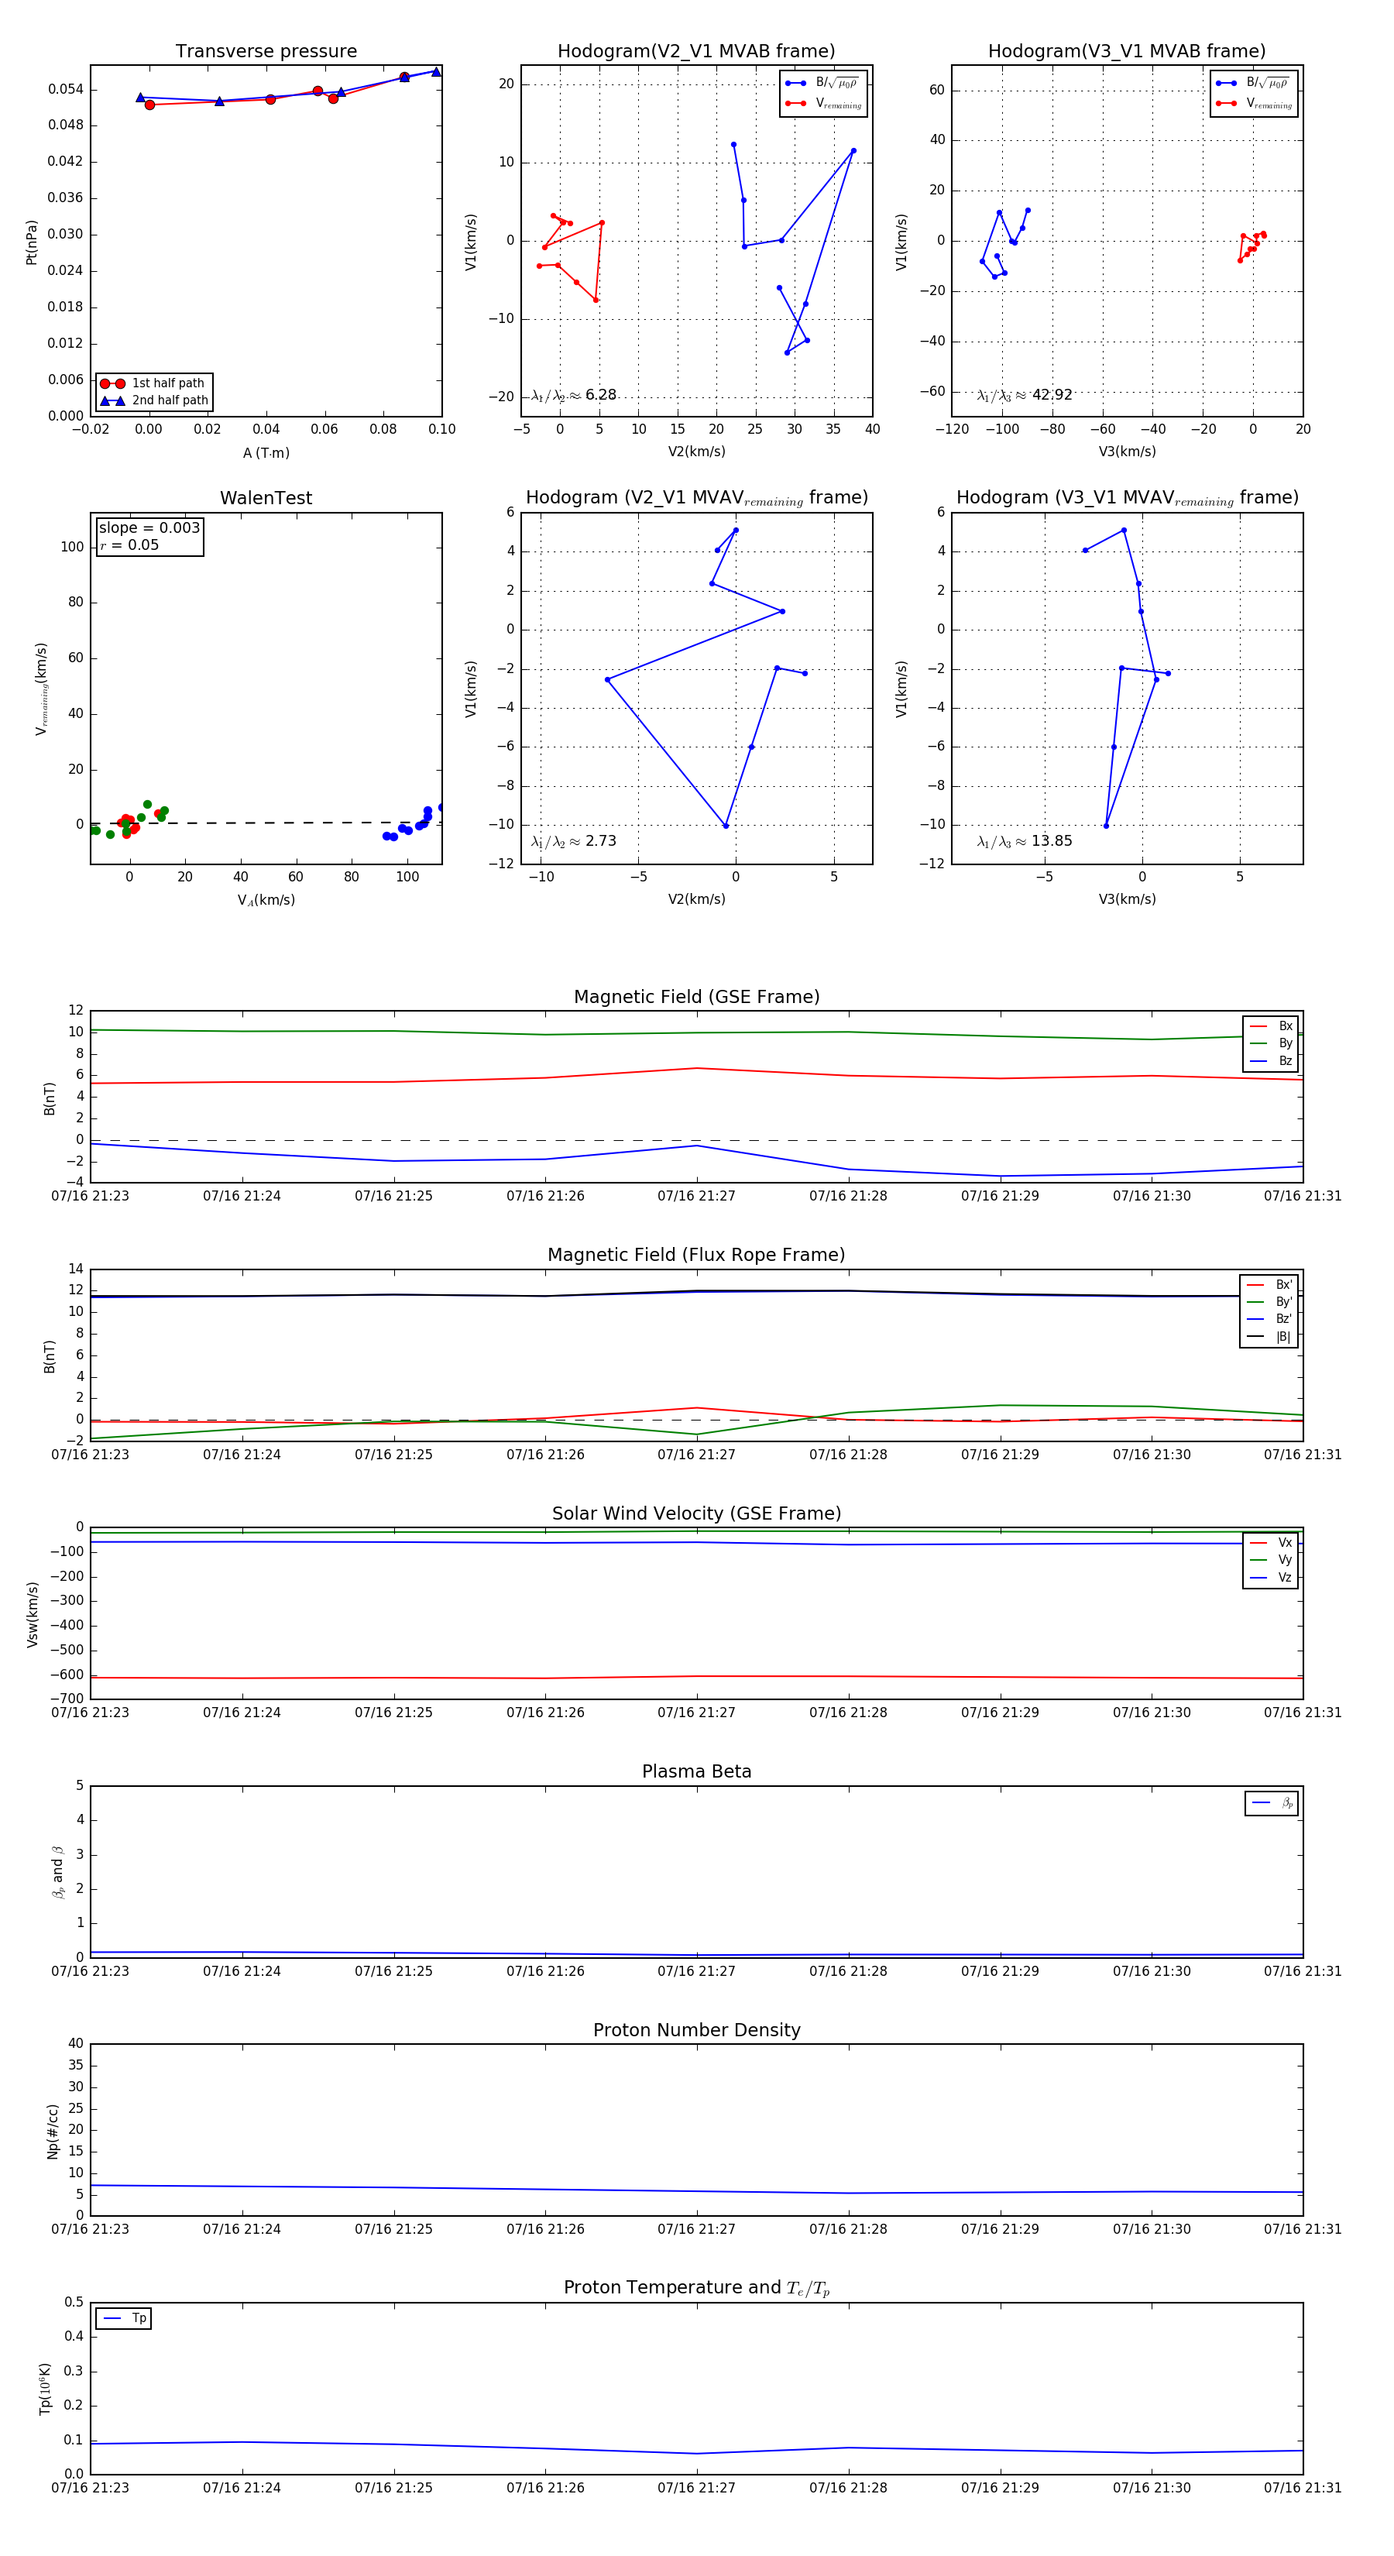
Task: Click the "r = 0.05" annotation
Action: coord(129,545)
